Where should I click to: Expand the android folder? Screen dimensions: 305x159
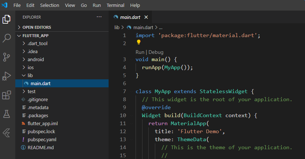tap(35, 59)
